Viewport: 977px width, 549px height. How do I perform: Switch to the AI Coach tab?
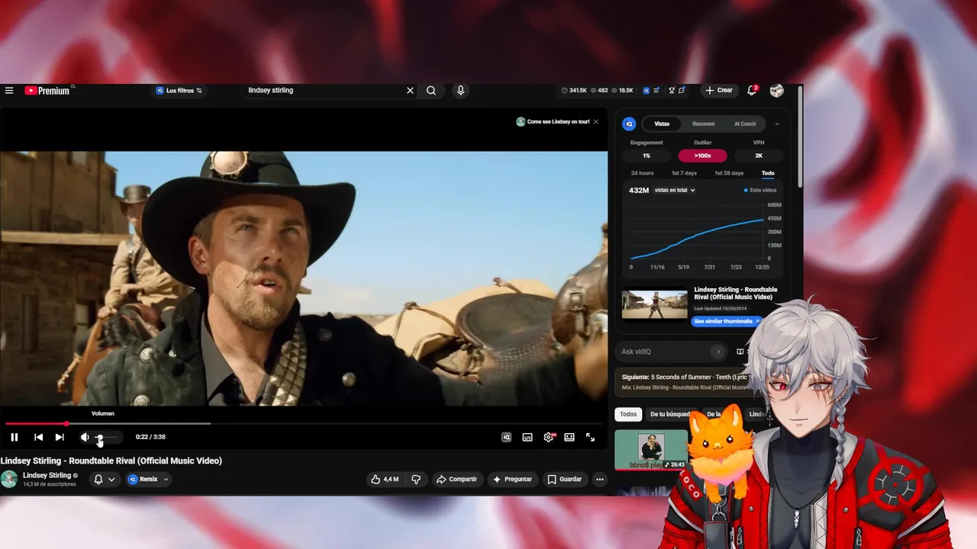[745, 124]
